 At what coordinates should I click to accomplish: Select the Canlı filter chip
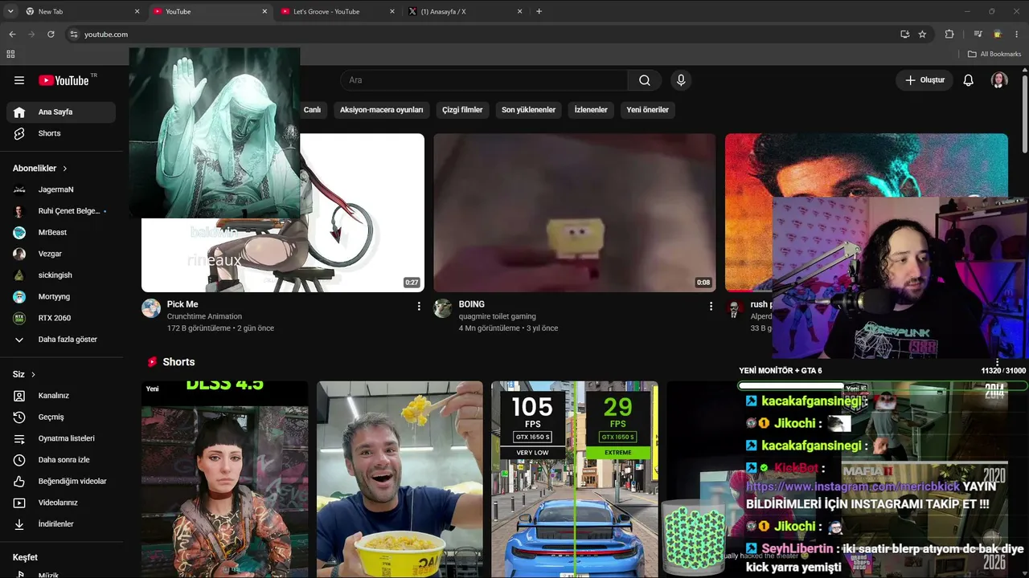point(312,109)
